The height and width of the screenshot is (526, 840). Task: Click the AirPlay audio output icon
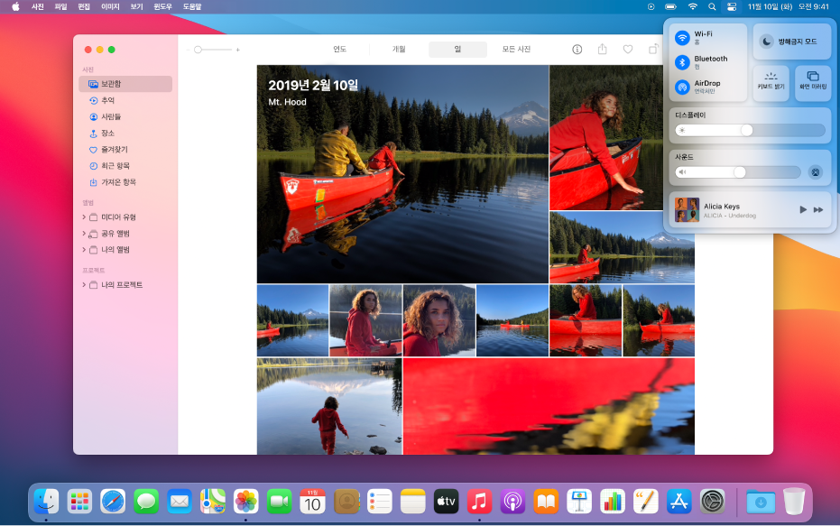coord(816,172)
